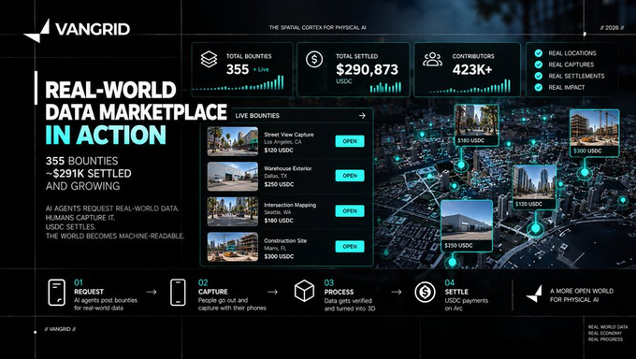Click the check icon beside Real Settlements
The width and height of the screenshot is (636, 359).
(x=539, y=76)
